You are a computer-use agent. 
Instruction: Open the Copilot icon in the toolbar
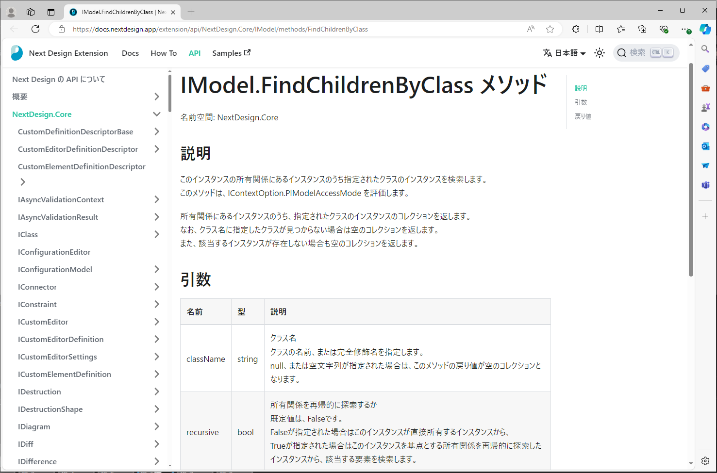705,29
